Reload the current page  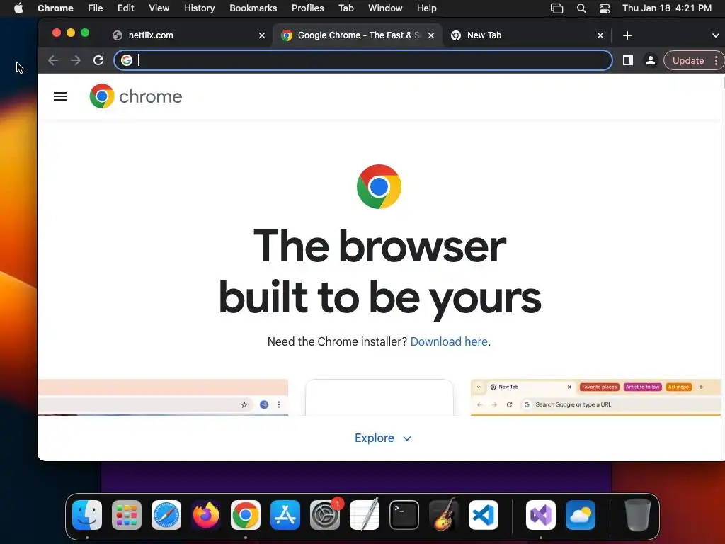click(98, 60)
